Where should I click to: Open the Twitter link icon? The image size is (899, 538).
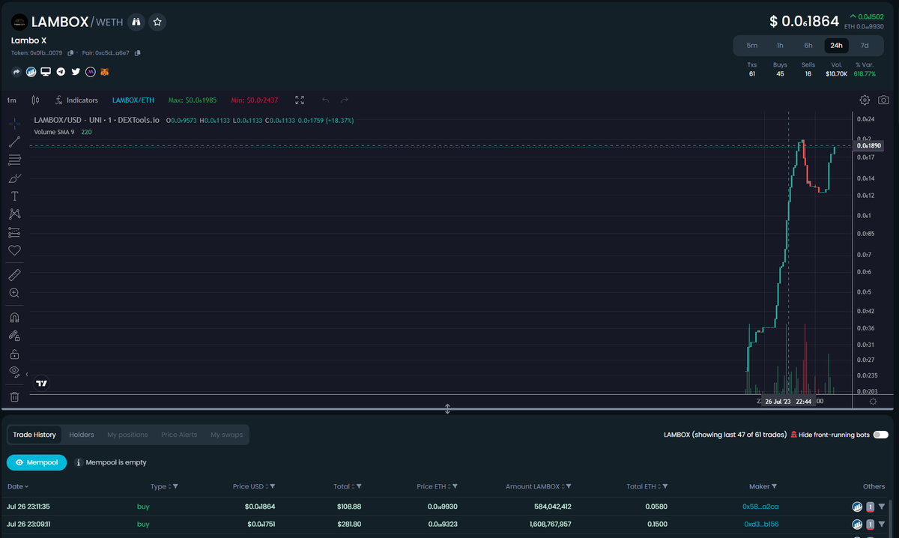(76, 72)
